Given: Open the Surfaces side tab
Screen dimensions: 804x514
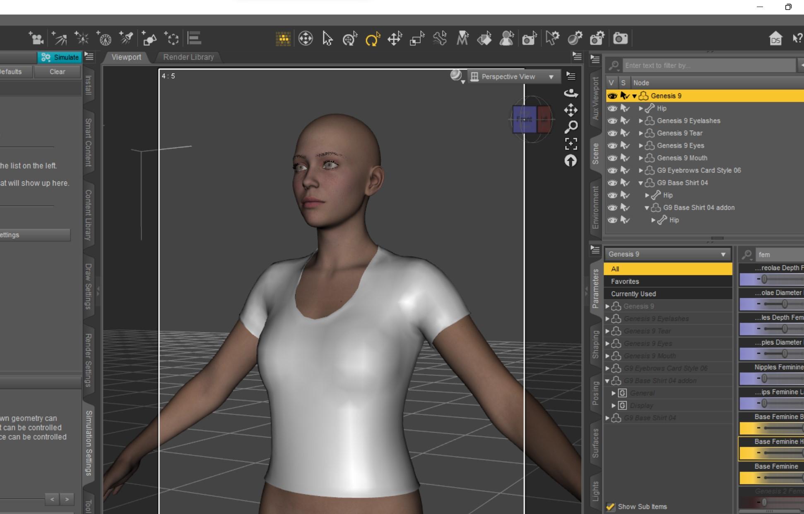Looking at the screenshot, I should [595, 443].
